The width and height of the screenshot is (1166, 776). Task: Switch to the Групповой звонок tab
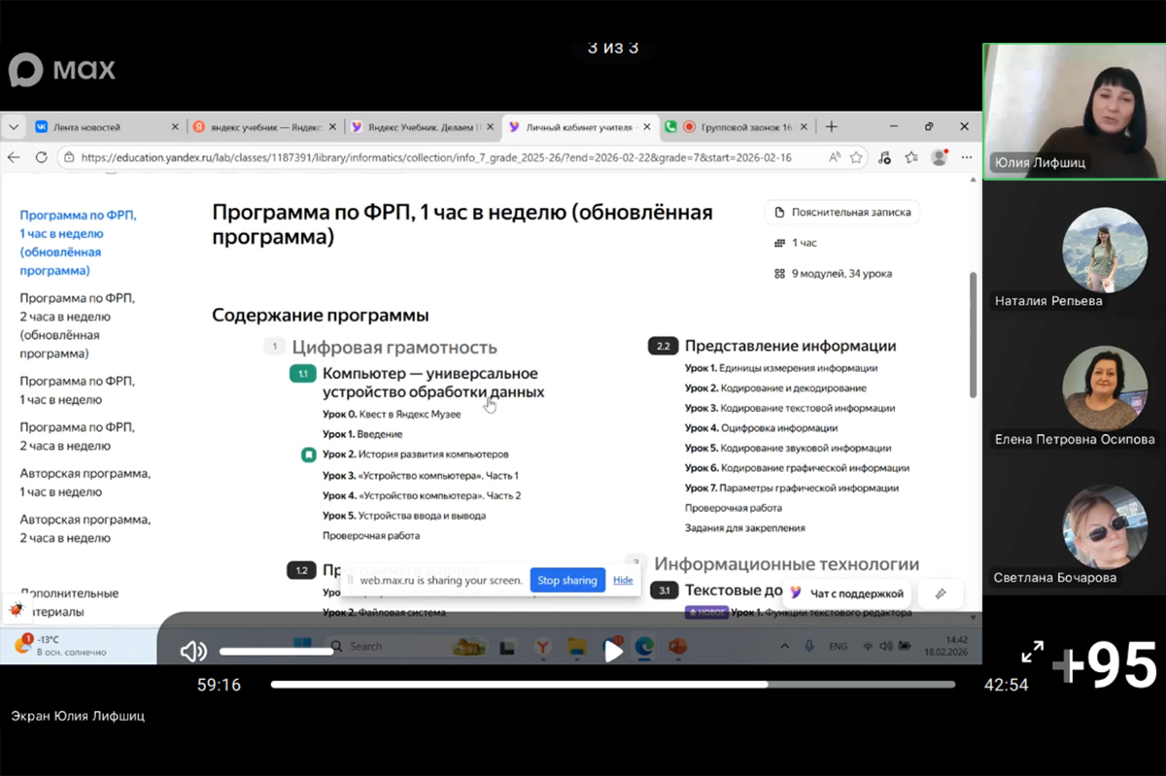[x=737, y=127]
